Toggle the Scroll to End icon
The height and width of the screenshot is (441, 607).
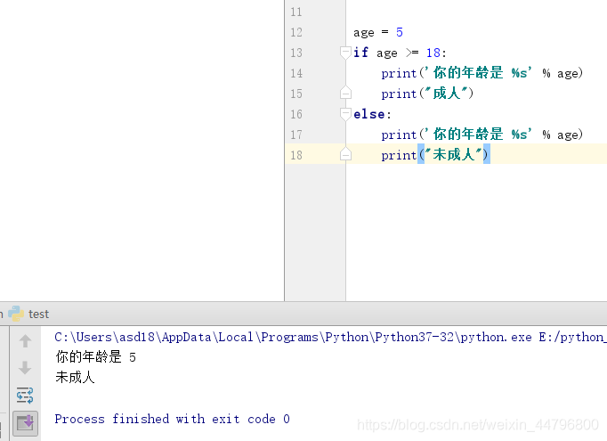pos(25,423)
